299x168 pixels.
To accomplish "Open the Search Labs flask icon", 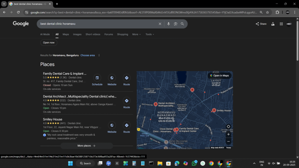I will pos(273,24).
